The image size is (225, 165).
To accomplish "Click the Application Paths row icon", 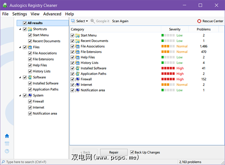I will [x=78, y=74].
